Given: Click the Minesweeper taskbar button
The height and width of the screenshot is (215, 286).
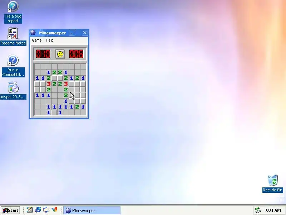Looking at the screenshot, I should pyautogui.click(x=92, y=211).
